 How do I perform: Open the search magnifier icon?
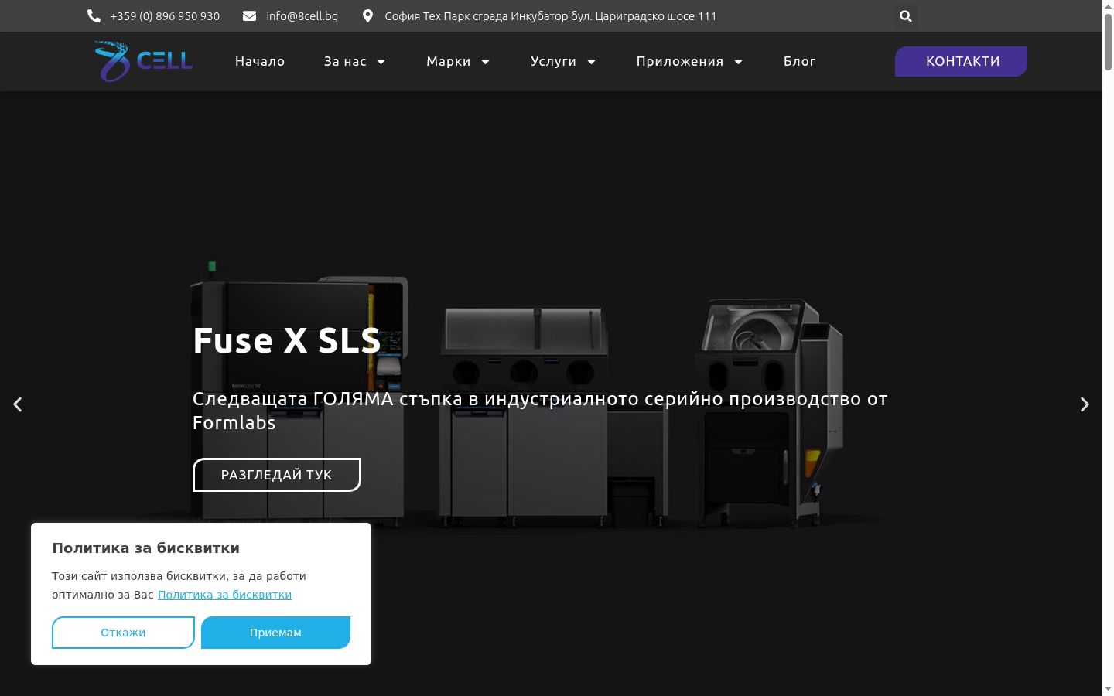click(906, 15)
